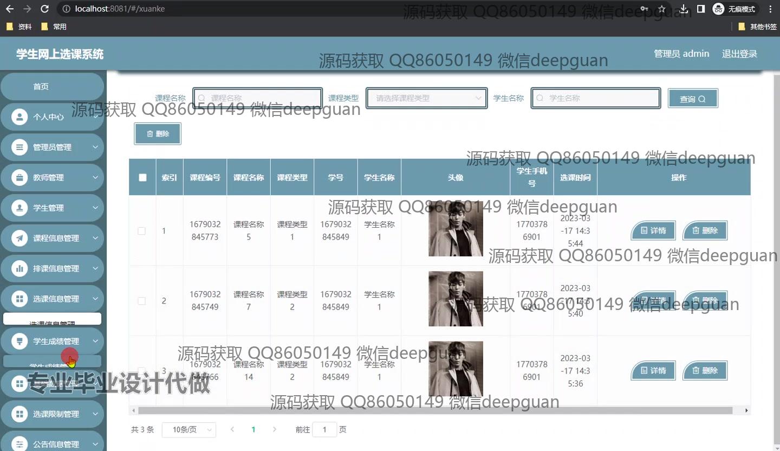Click the 学生管理 person icon in sidebar
Image resolution: width=780 pixels, height=451 pixels.
(19, 208)
